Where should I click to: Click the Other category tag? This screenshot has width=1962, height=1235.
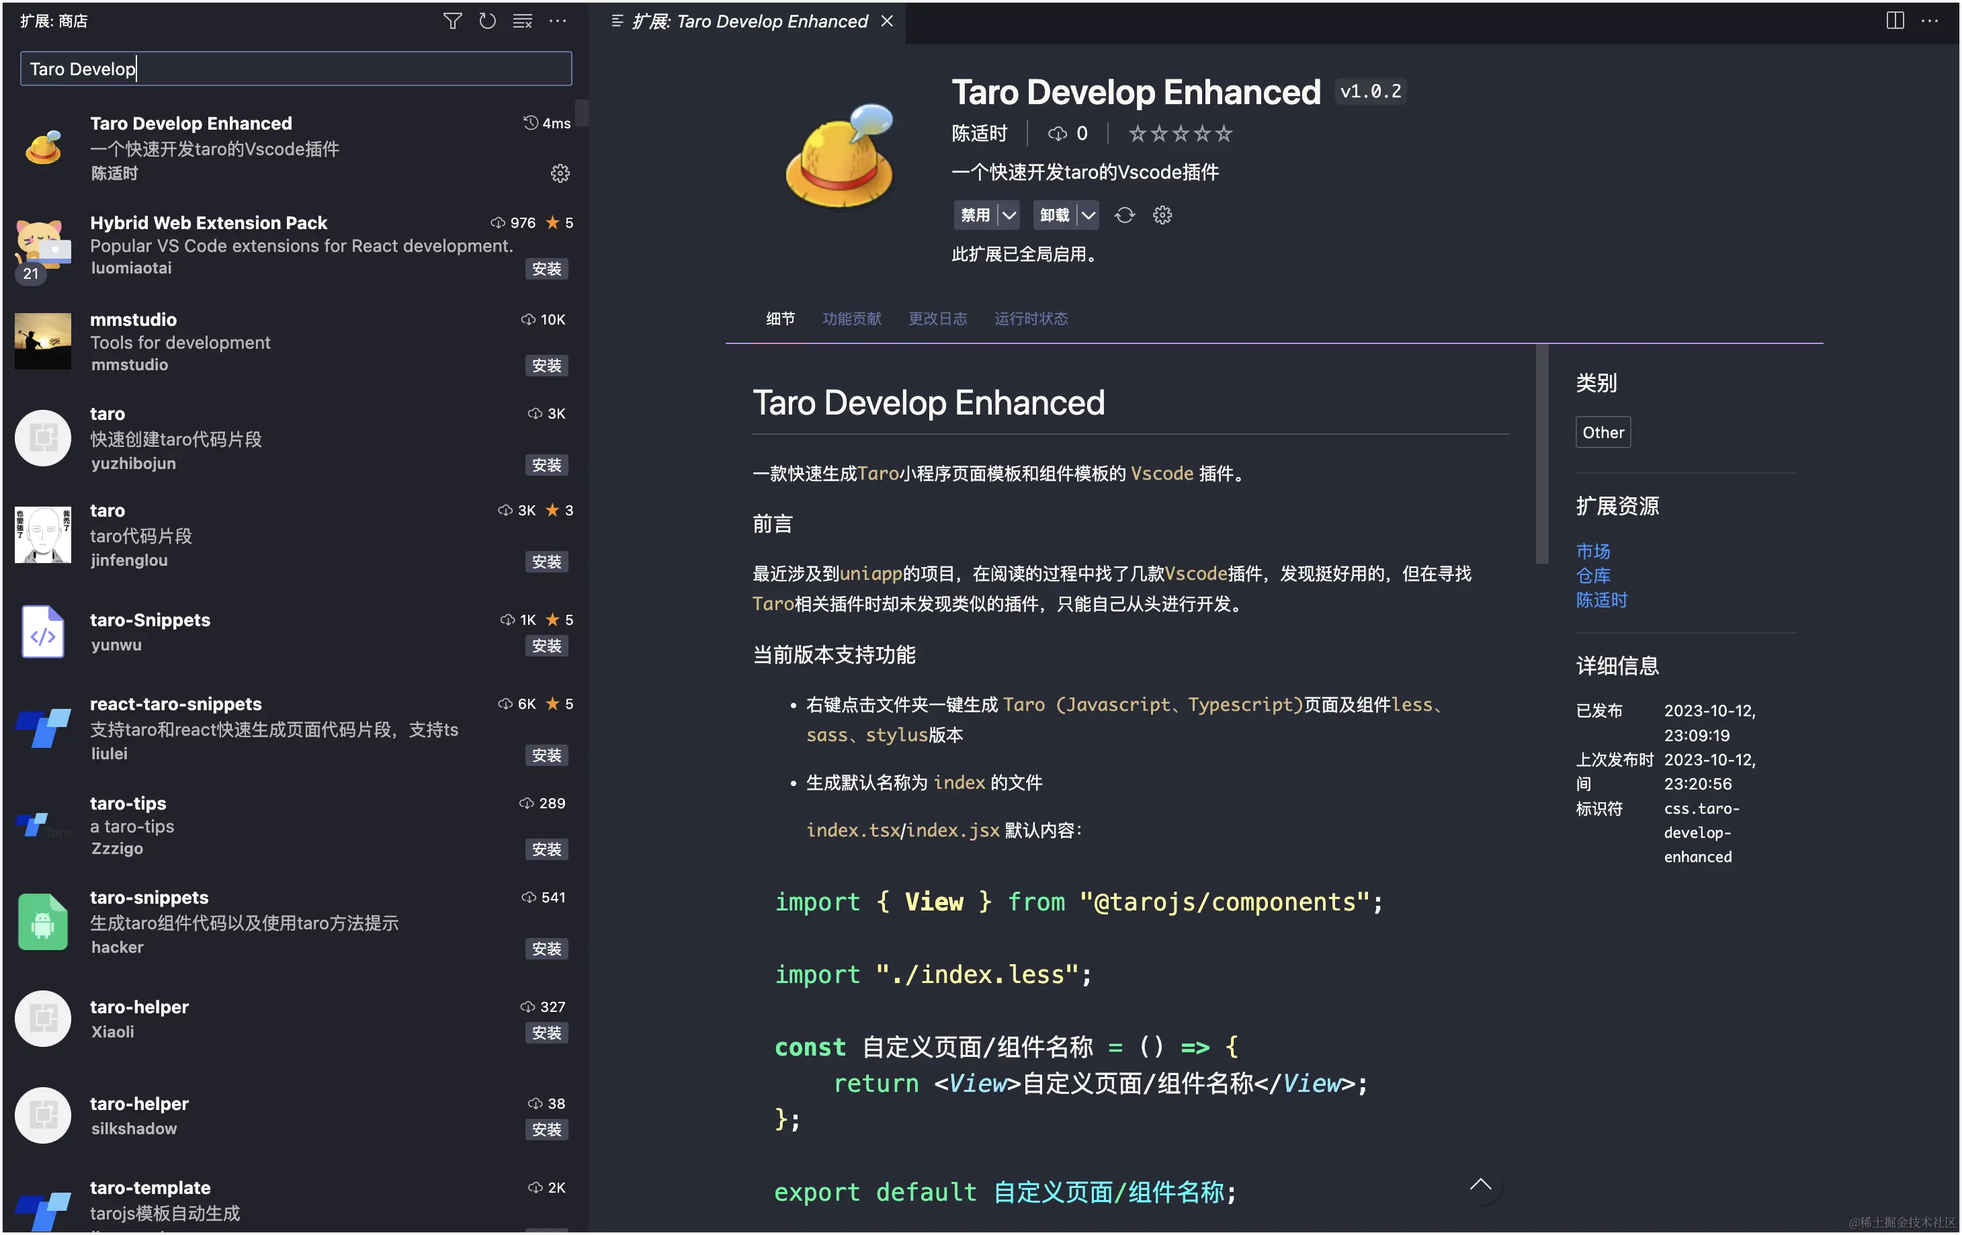(x=1603, y=433)
